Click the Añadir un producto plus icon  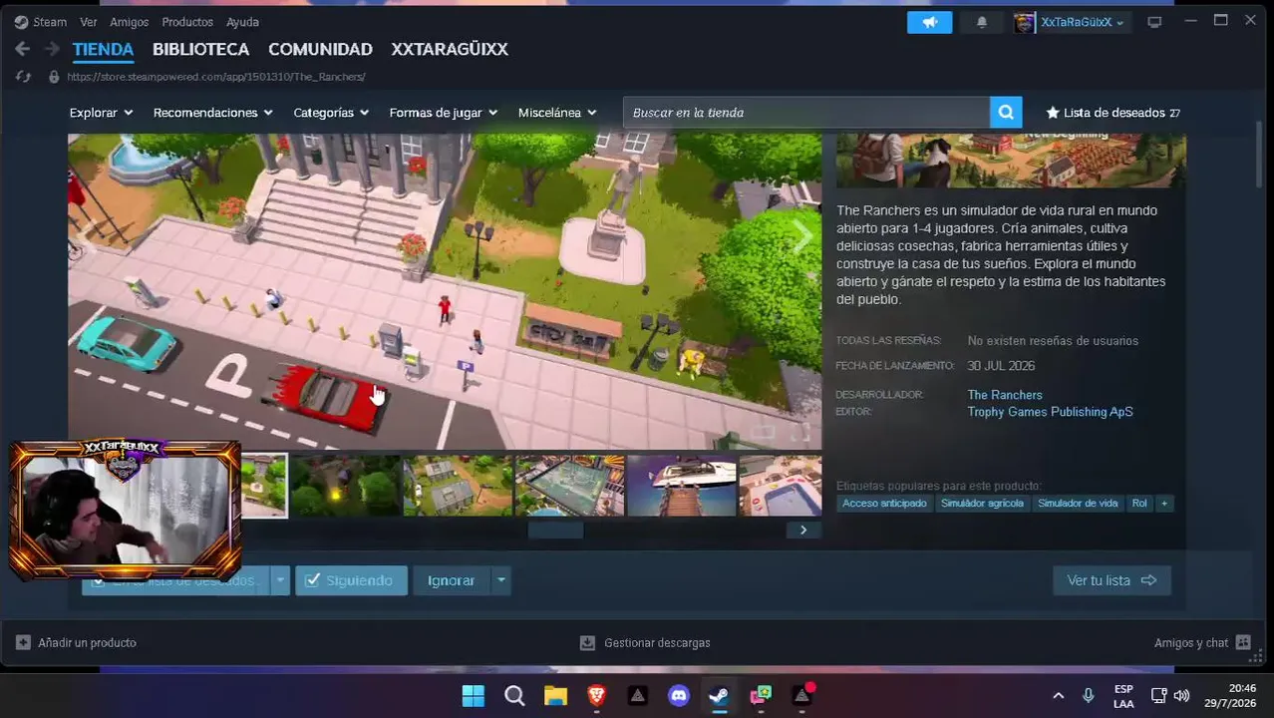pos(23,643)
